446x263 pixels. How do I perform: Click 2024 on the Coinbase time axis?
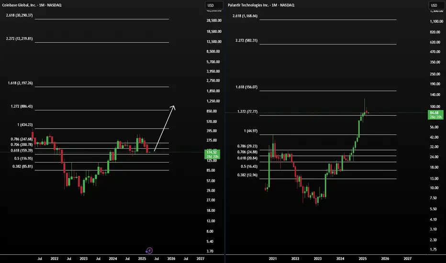click(x=113, y=259)
